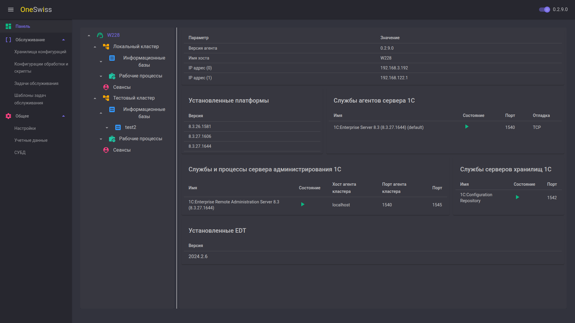This screenshot has width=575, height=323.
Task: Go to Настройки page
Action: [25, 128]
